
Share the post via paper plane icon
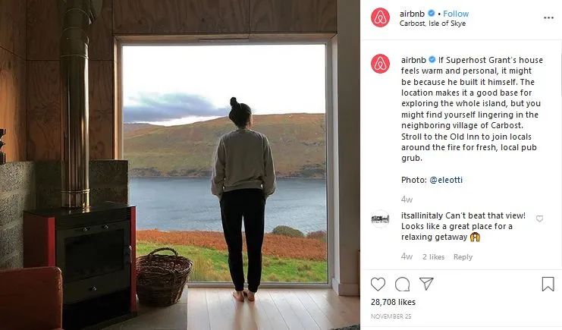pos(426,284)
